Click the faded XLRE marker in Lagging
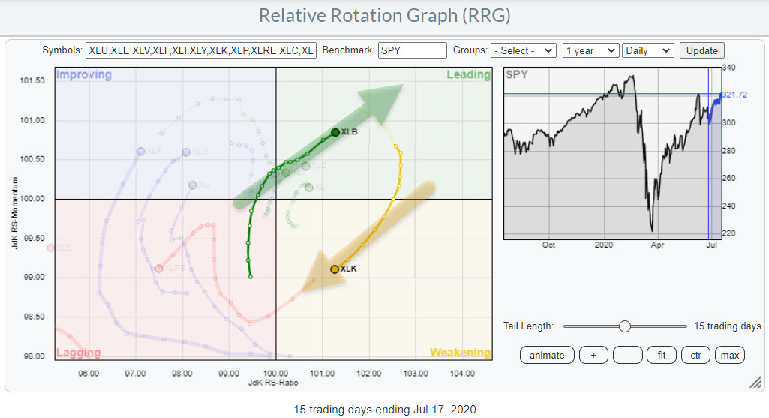 pyautogui.click(x=158, y=268)
